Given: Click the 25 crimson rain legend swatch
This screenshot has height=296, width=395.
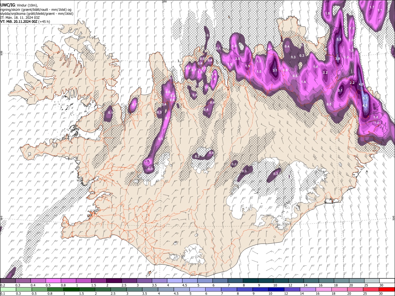Looking at the screenshot, I should pos(371,289).
